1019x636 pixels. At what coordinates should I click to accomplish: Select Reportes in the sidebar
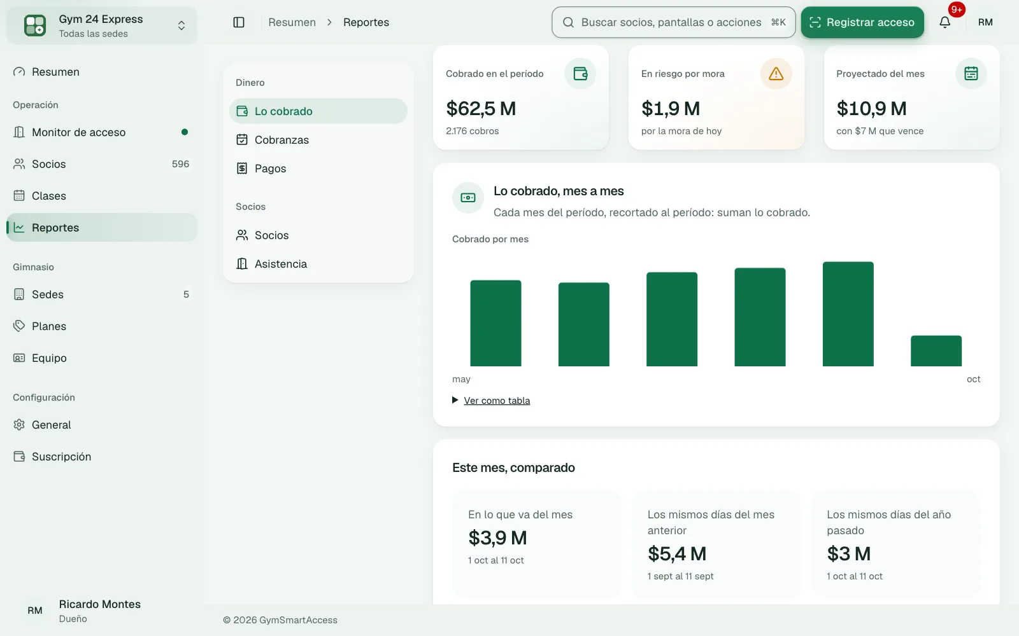pyautogui.click(x=102, y=228)
